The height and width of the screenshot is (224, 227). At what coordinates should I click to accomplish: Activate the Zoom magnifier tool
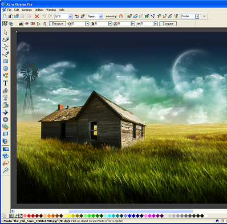5,170
